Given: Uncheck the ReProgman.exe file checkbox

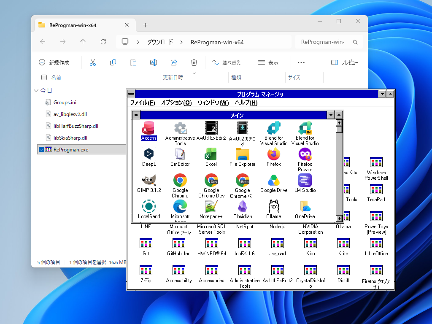Looking at the screenshot, I should click(x=42, y=150).
